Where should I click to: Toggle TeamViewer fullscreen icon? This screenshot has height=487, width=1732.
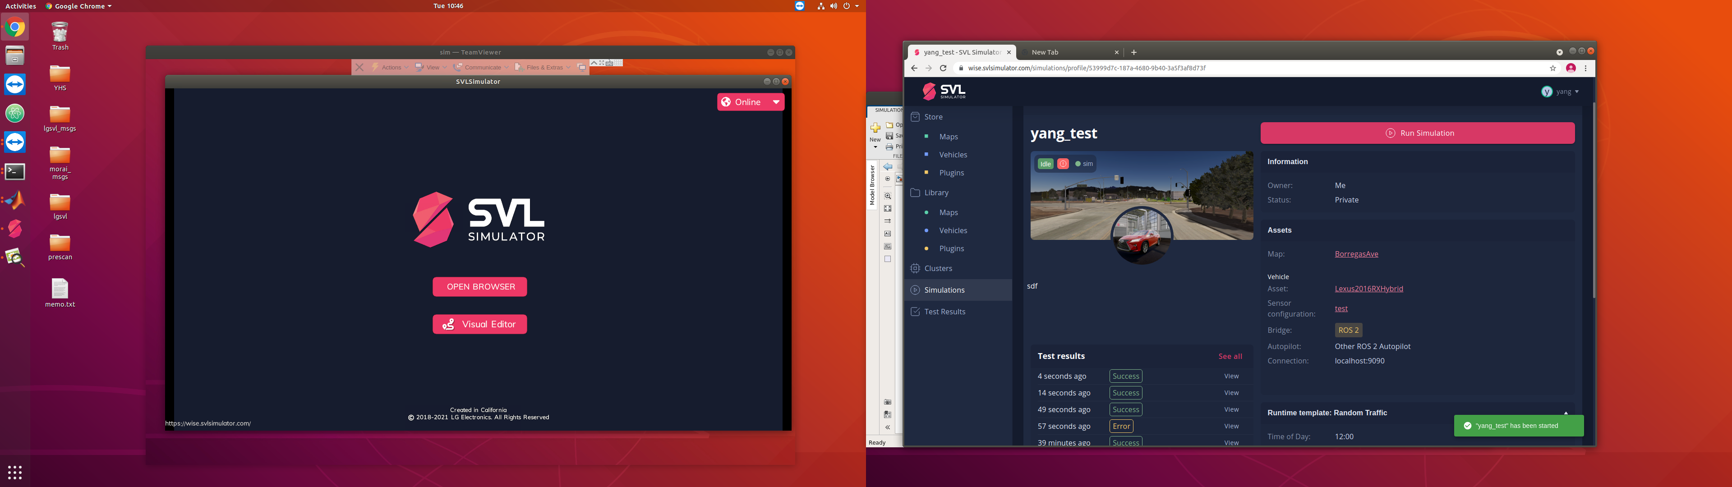[602, 63]
